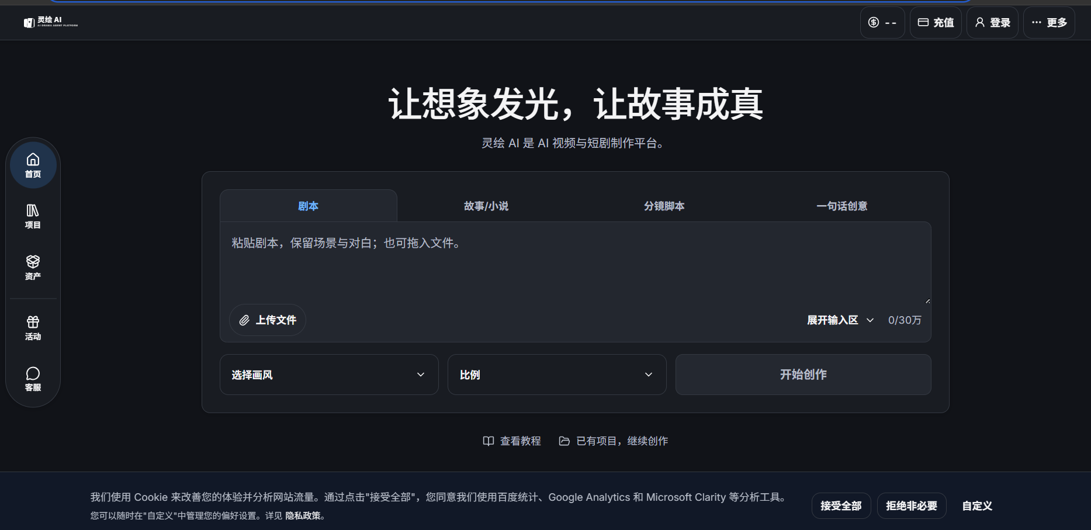1091x530 pixels.
Task: Click the 让想象发光，让故事成真 heading
Action: [x=576, y=105]
